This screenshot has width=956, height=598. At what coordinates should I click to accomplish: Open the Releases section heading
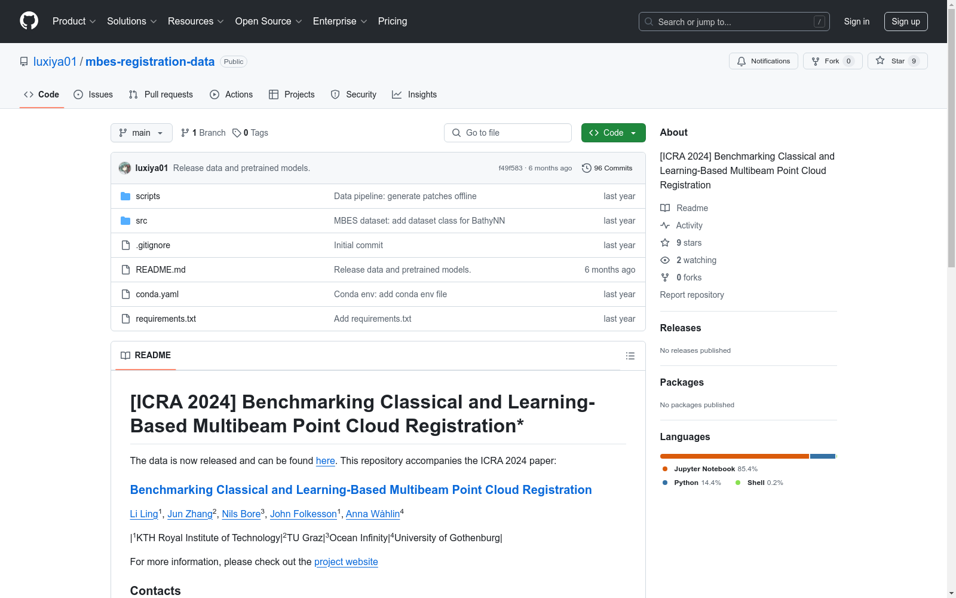[x=681, y=328]
